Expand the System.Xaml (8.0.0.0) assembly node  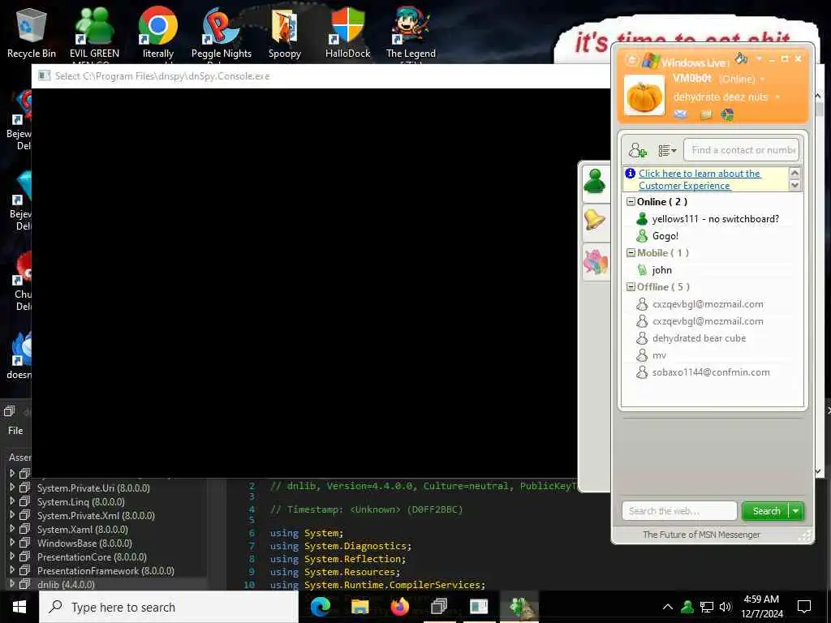11,529
